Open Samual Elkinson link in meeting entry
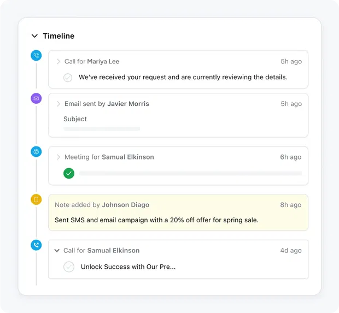 128,157
